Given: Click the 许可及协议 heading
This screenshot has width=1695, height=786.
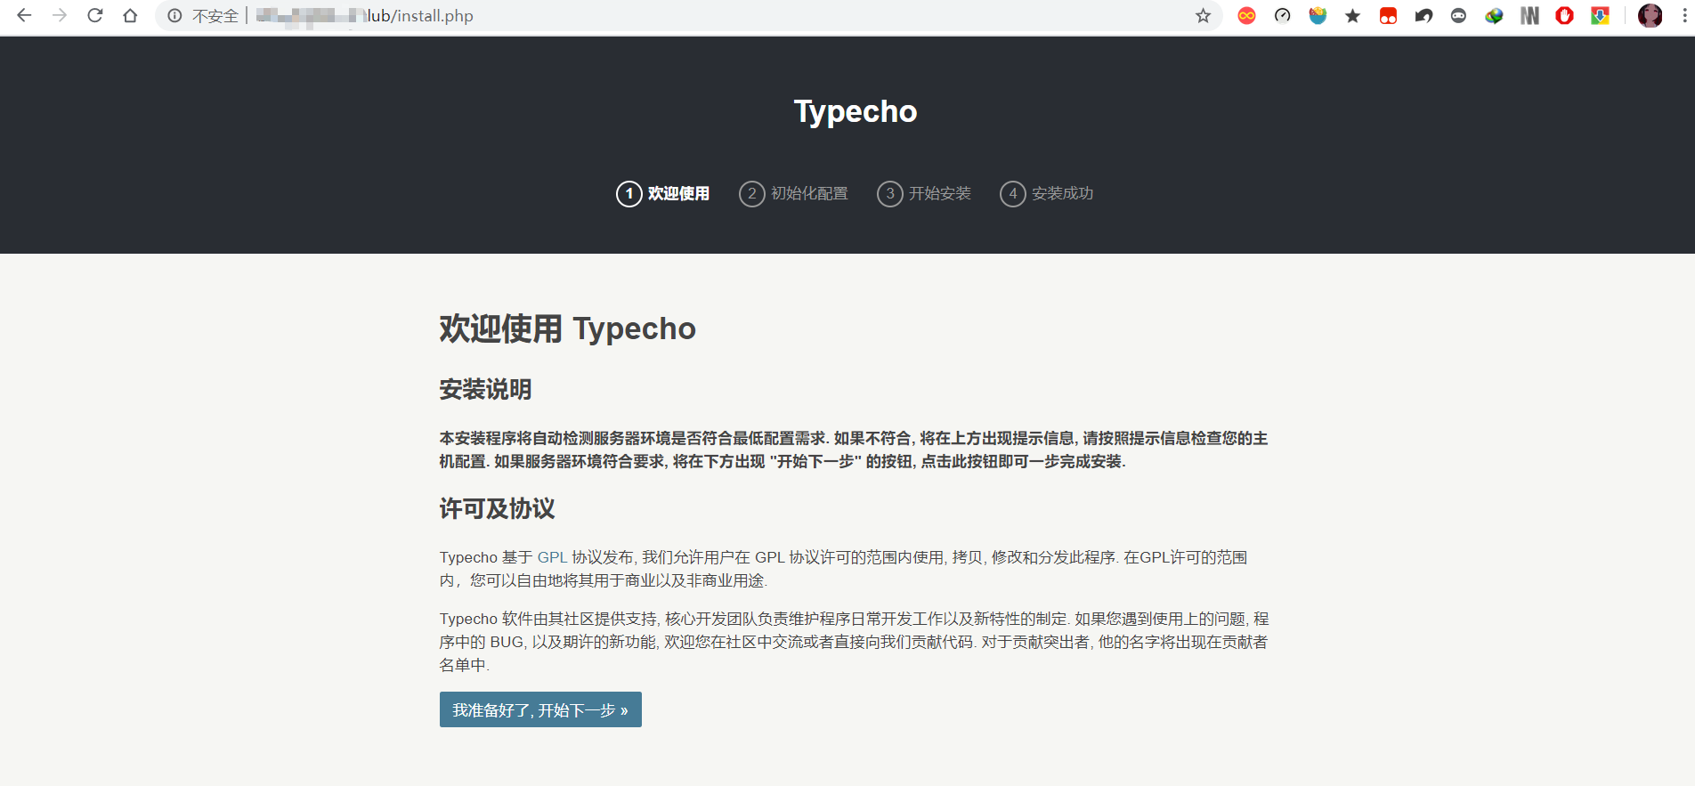Looking at the screenshot, I should pos(497,508).
